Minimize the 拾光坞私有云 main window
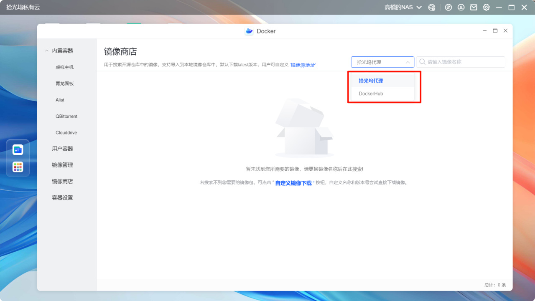 tap(499, 8)
